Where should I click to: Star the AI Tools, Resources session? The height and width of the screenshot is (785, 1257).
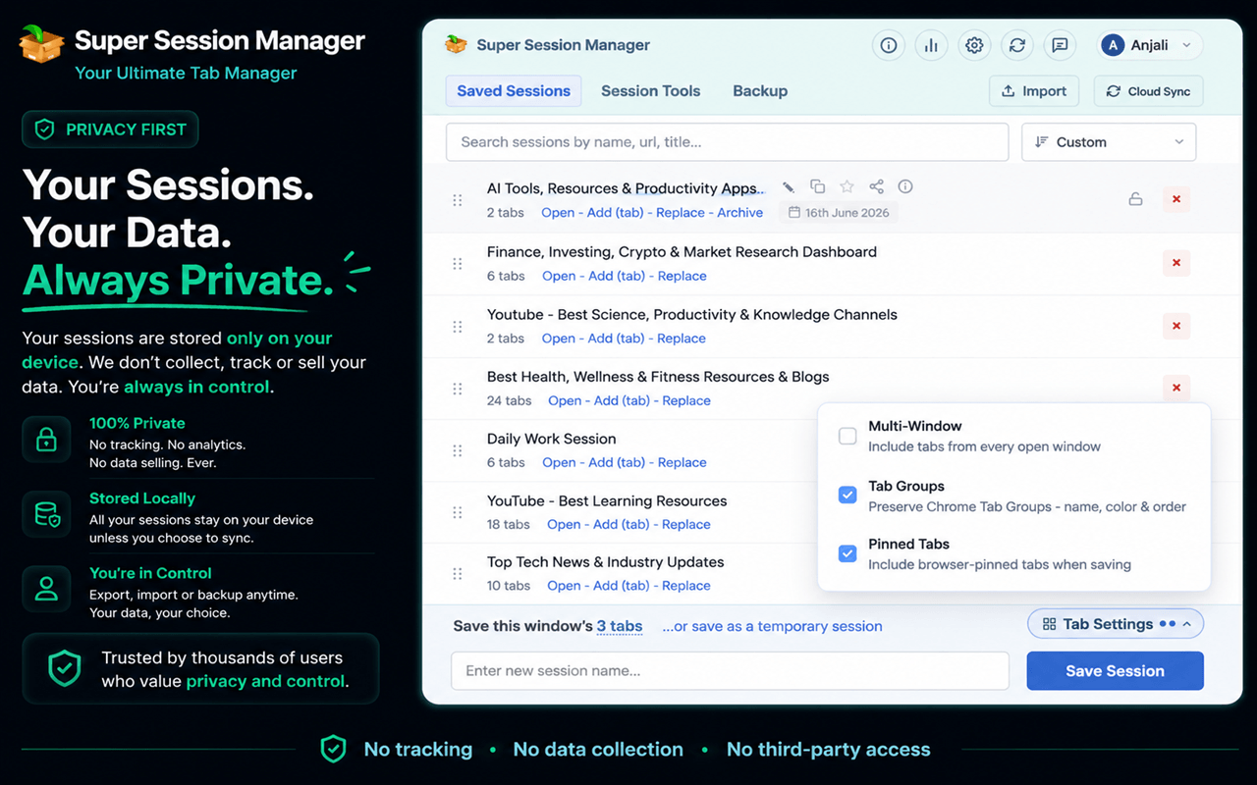[x=847, y=186]
